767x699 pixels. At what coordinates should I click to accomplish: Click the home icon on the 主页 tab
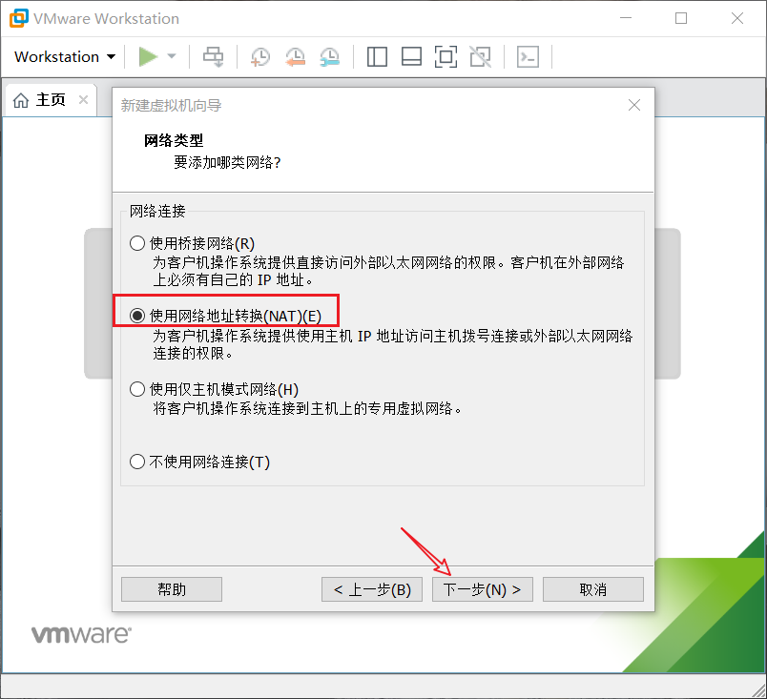(21, 100)
